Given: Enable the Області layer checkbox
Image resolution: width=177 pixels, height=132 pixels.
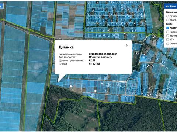Looking at the screenshot, I should click(x=167, y=44).
